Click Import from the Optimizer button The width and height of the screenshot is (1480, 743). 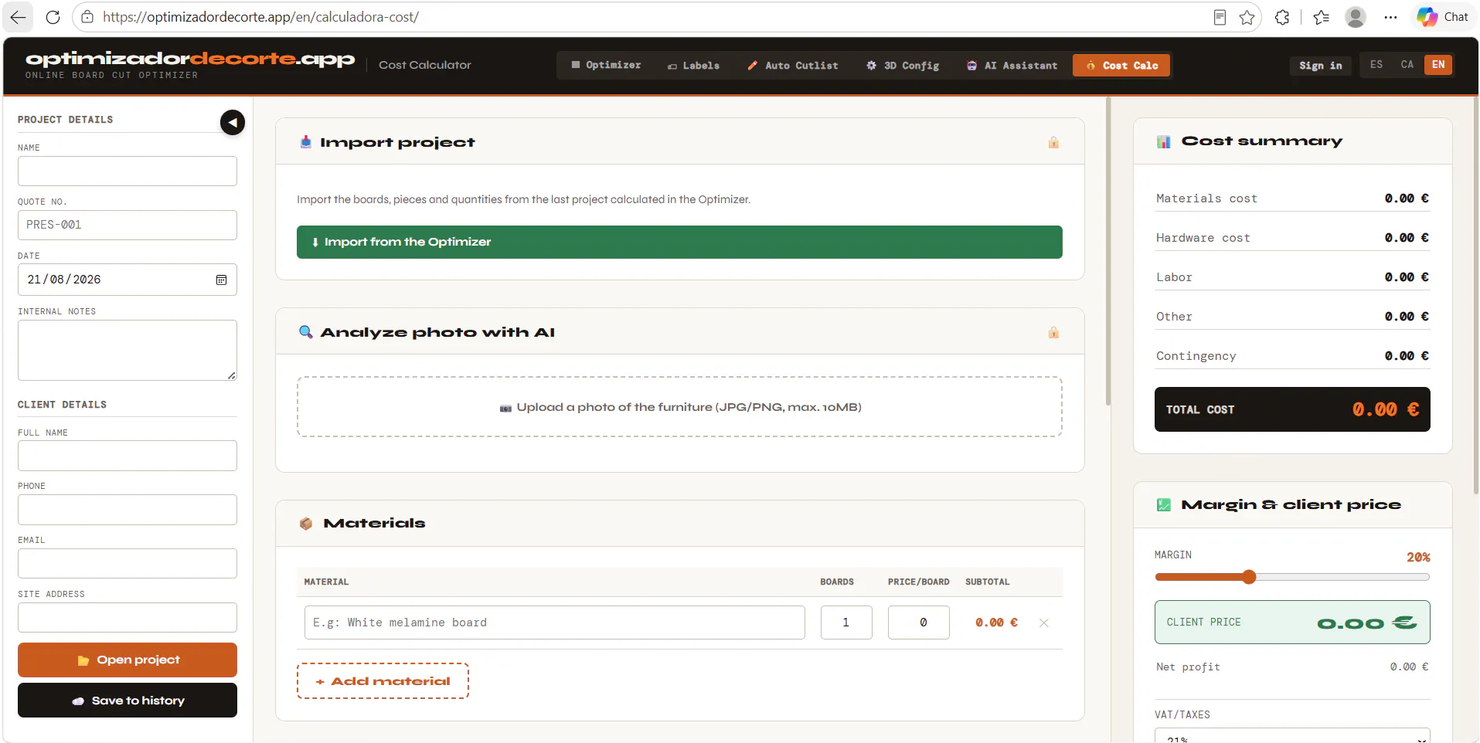(x=679, y=242)
